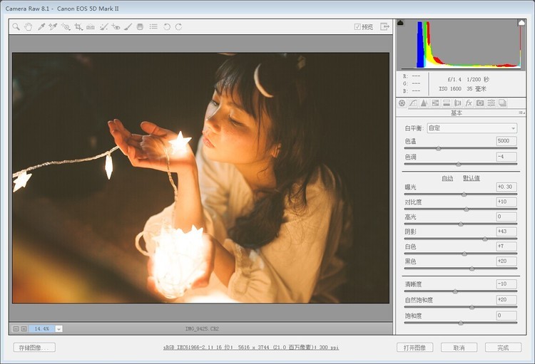Pick the White Balance eyedropper tool
This screenshot has width=535, height=364.
(41, 27)
